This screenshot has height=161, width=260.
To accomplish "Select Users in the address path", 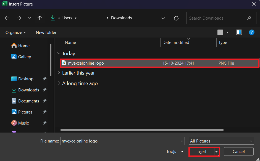I will 67,18.
